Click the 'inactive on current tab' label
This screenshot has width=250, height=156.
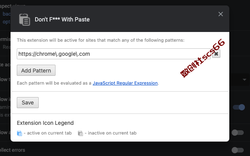tap(112, 133)
